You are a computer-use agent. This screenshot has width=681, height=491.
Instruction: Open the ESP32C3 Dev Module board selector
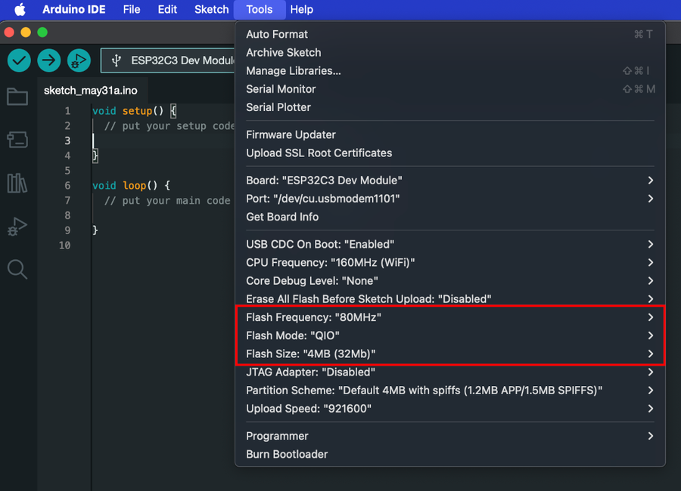click(174, 60)
